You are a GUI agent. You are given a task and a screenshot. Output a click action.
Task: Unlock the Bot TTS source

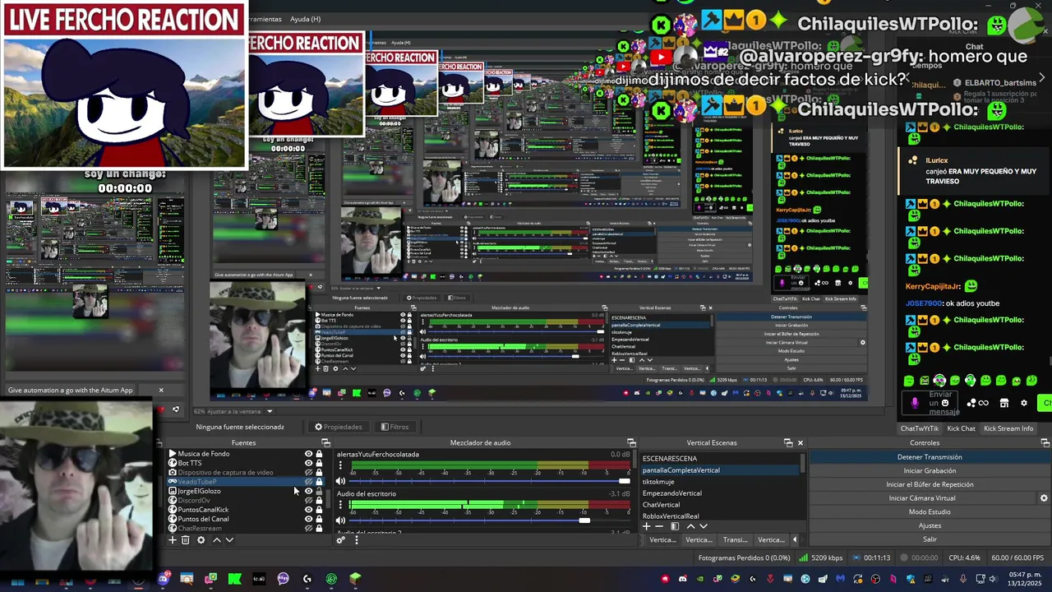tap(319, 463)
